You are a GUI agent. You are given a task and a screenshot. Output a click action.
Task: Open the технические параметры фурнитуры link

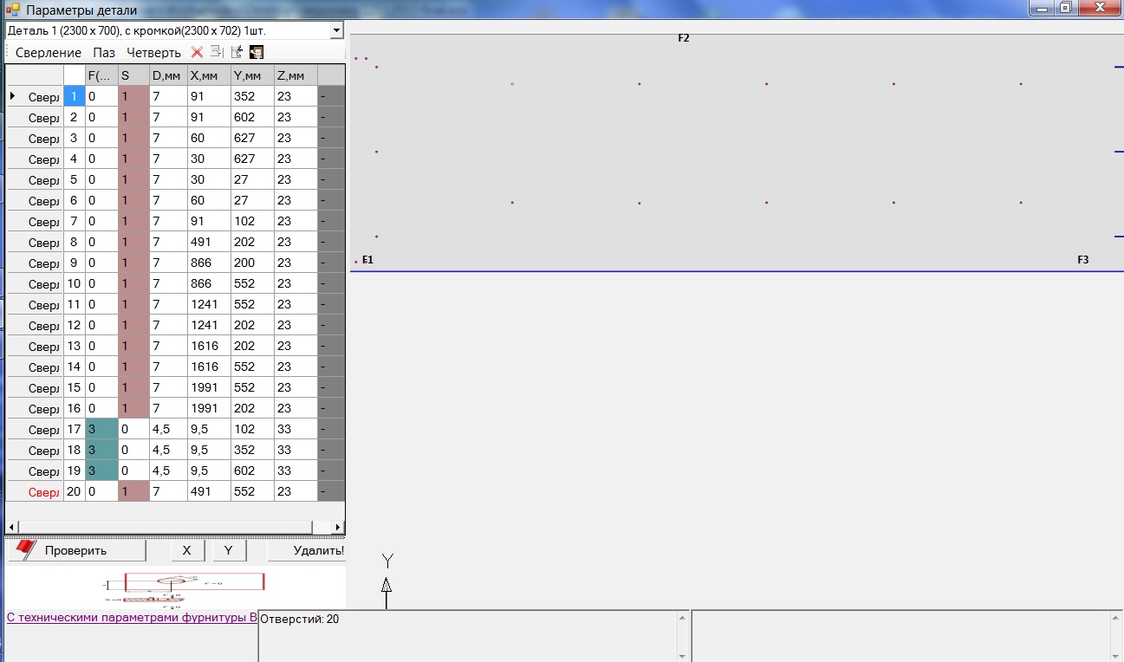click(x=132, y=618)
